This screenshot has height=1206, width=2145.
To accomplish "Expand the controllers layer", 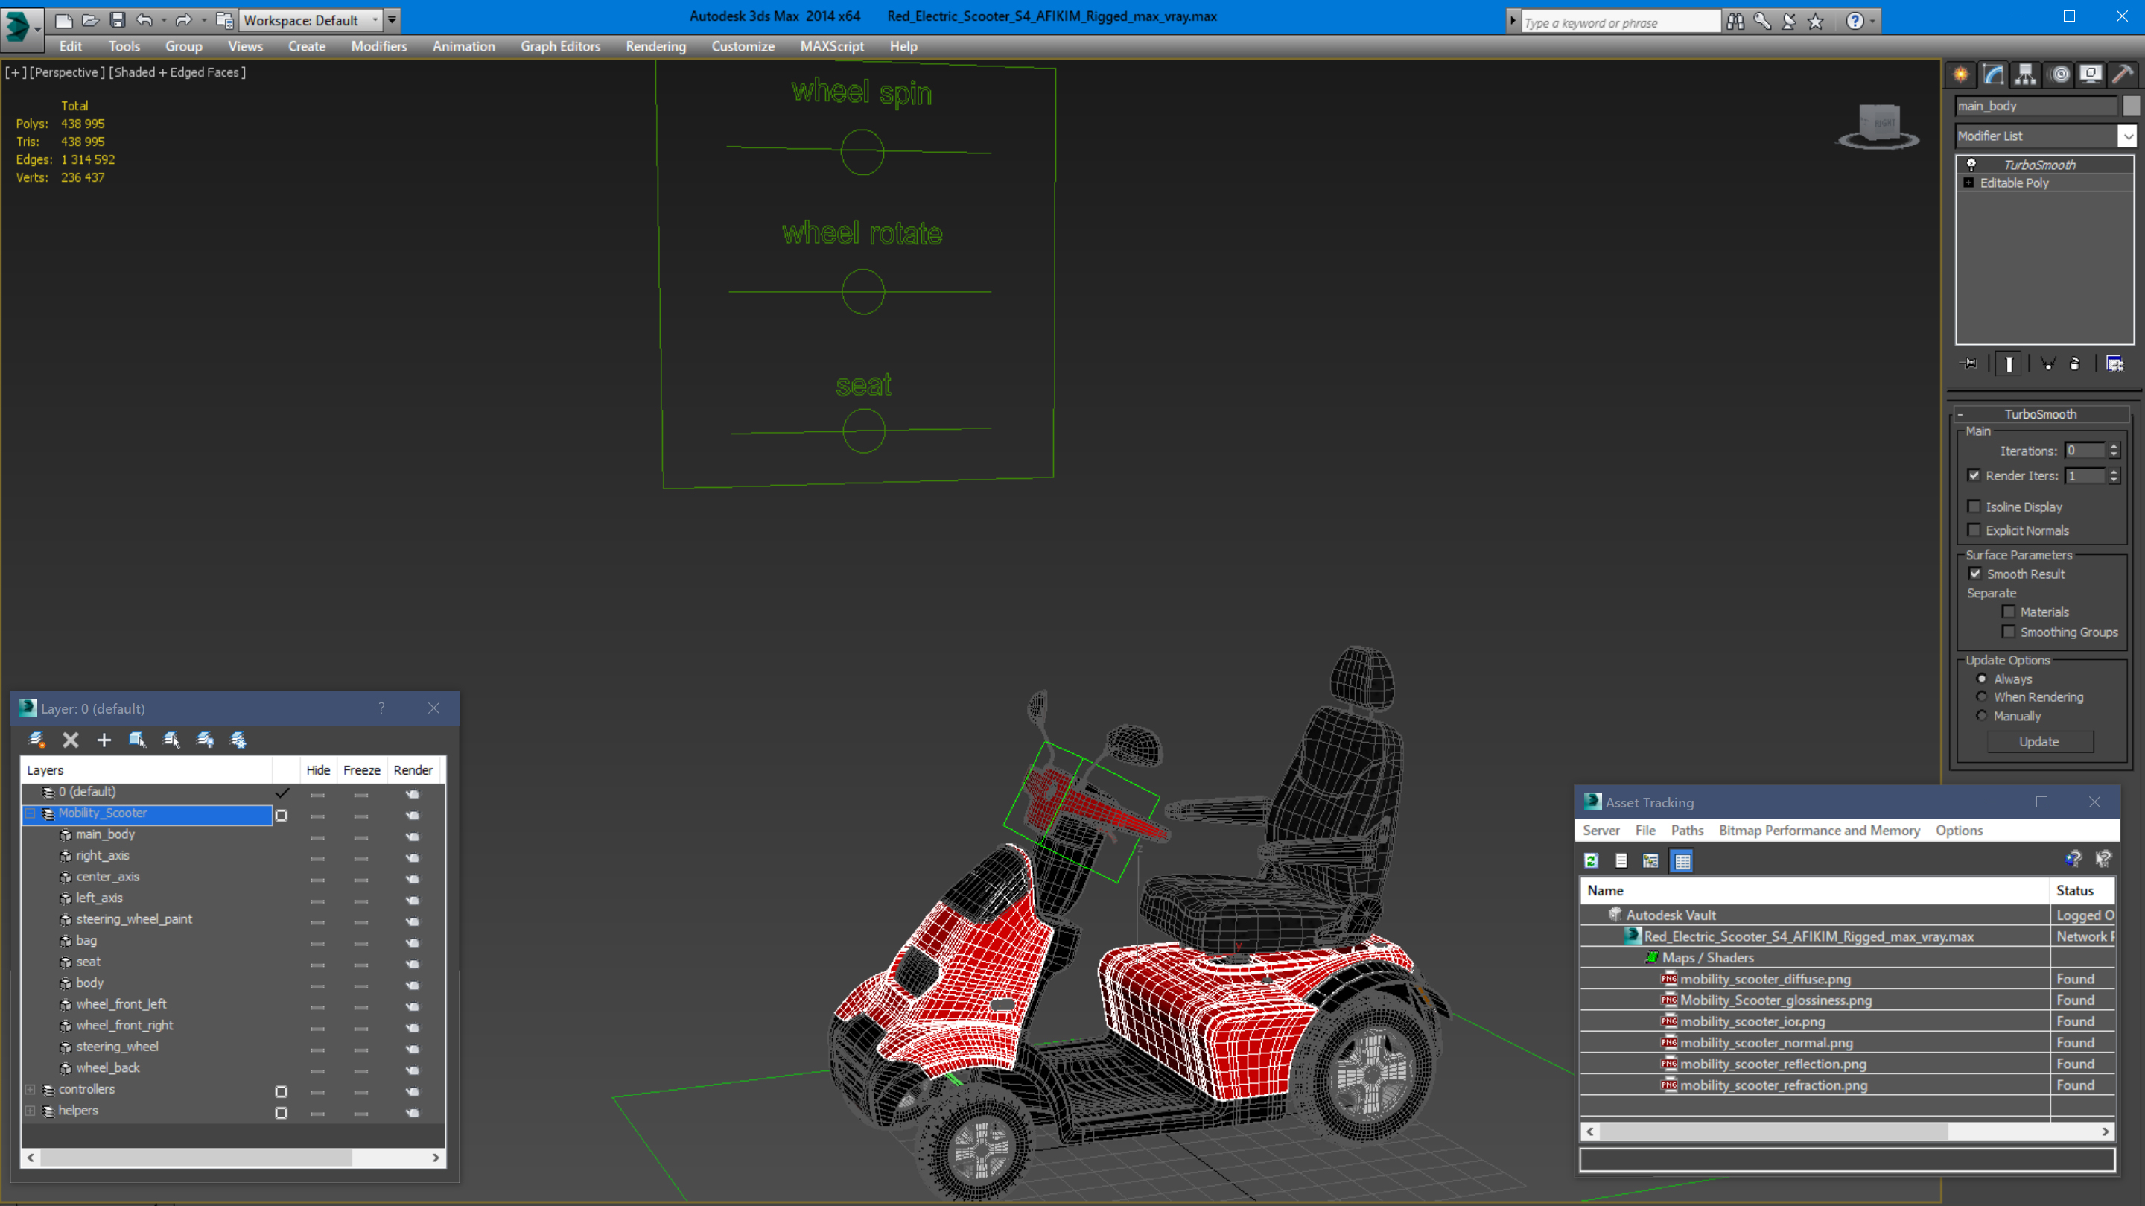I will (x=31, y=1089).
